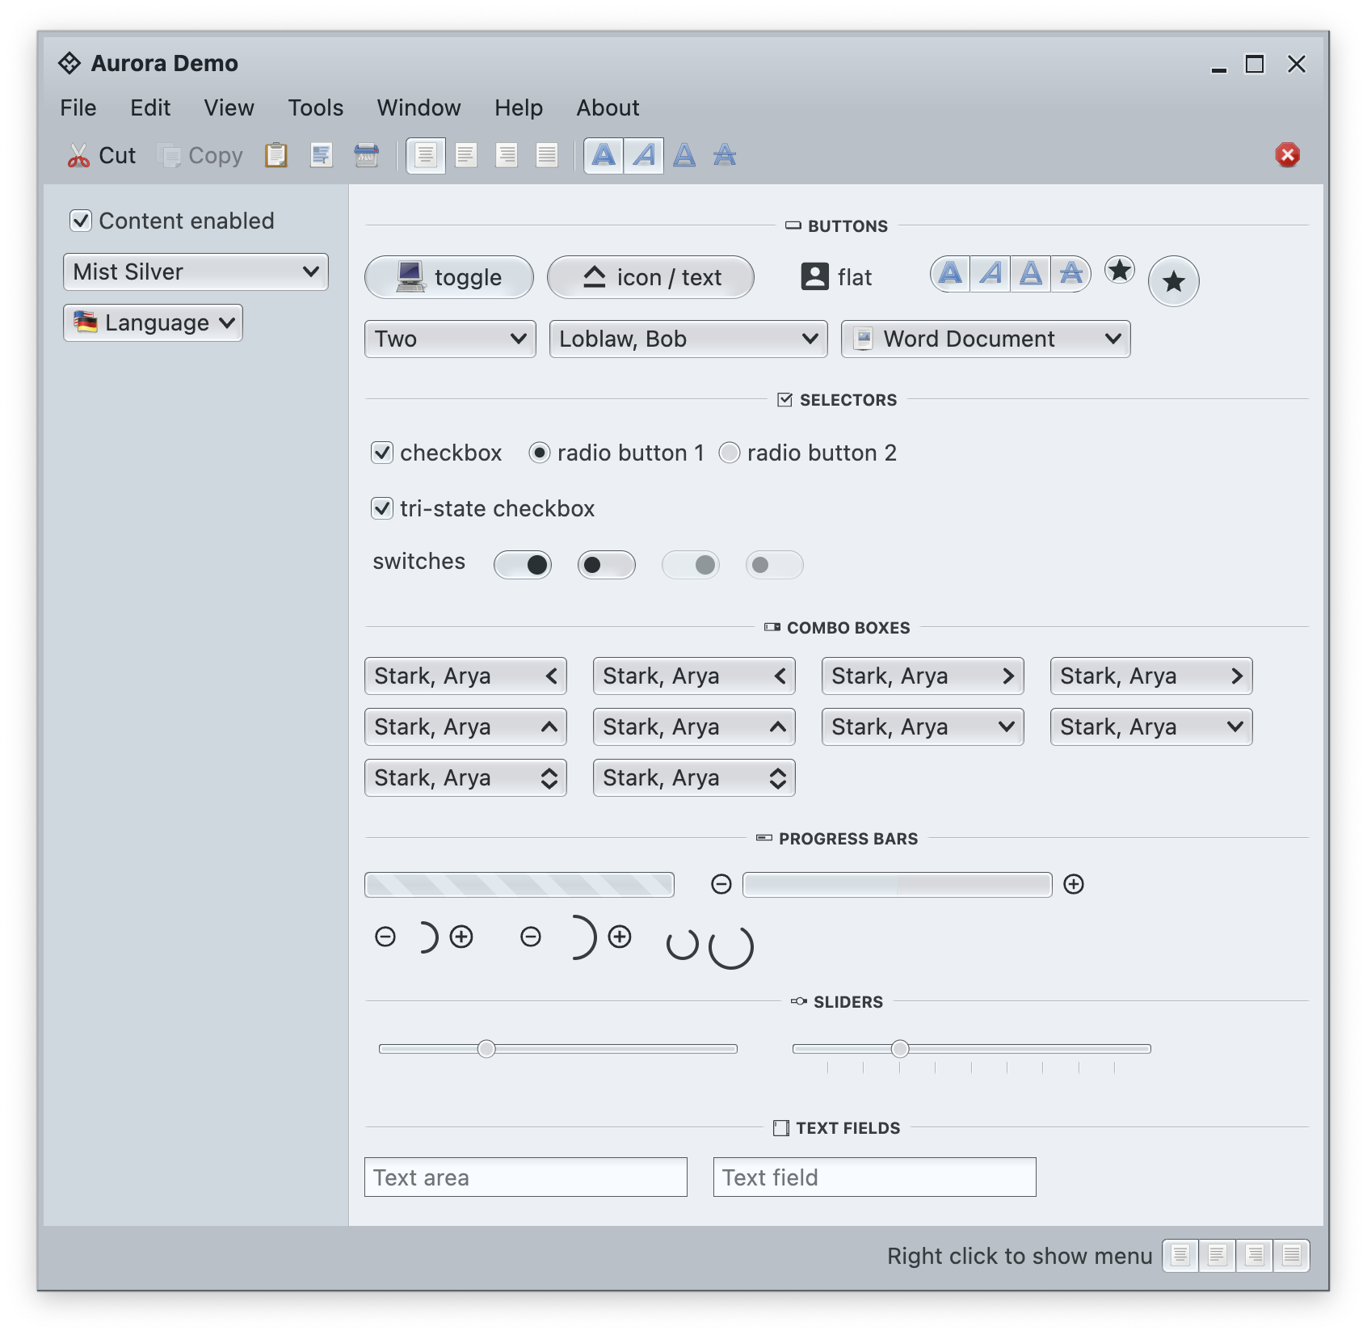Screen dimensions: 1367x1335
Task: Toggle the tri-state checkbox
Action: point(382,508)
